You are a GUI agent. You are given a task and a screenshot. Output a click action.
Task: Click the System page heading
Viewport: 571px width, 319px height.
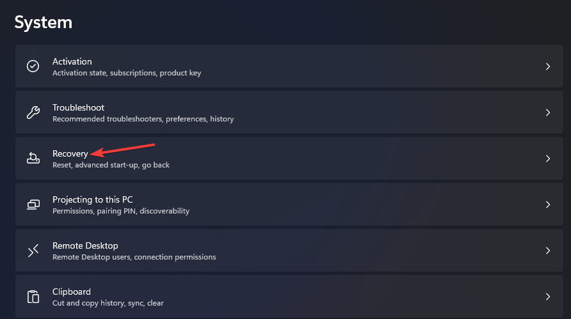[x=44, y=22]
